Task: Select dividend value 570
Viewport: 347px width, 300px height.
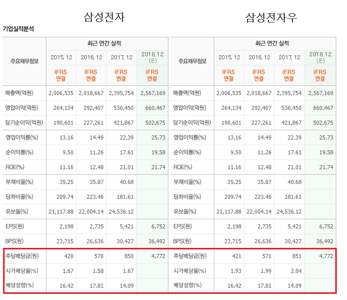Action: tap(98, 256)
